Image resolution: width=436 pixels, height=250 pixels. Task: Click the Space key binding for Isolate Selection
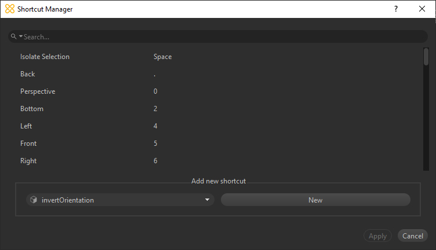point(162,57)
